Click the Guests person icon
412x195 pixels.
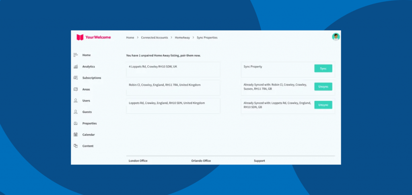click(x=75, y=112)
